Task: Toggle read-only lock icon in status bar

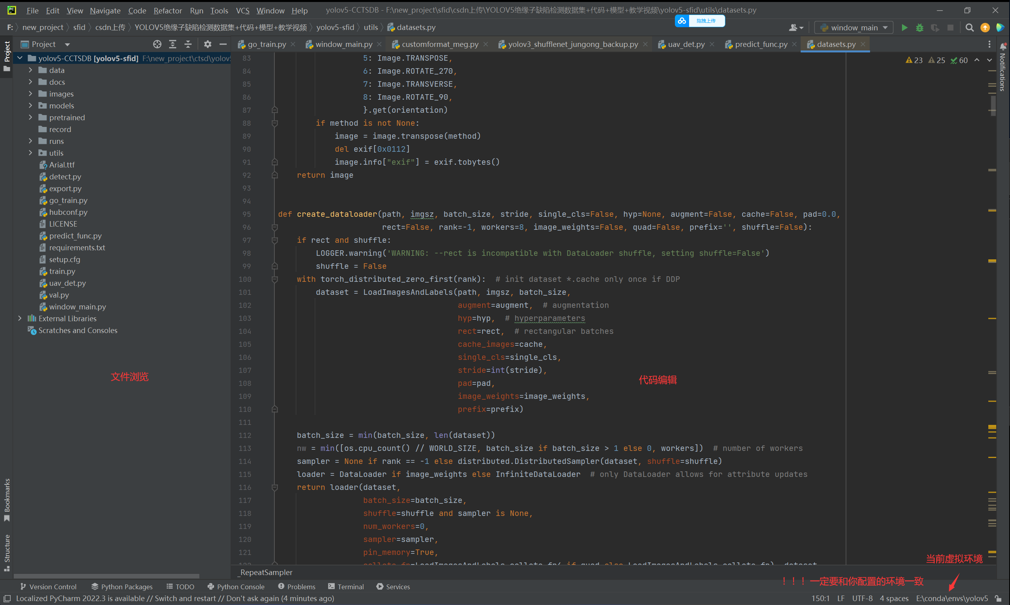Action: coord(998,598)
